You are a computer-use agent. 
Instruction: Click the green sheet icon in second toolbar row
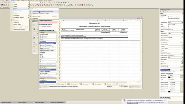pos(71,5)
